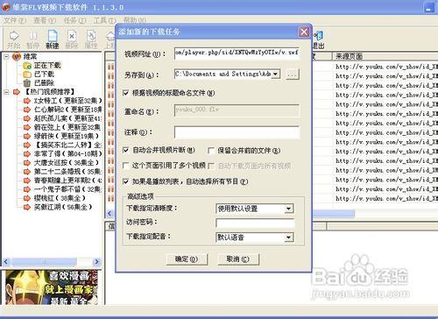Open the 查看 menu
This screenshot has height=319, width=438.
[45, 20]
